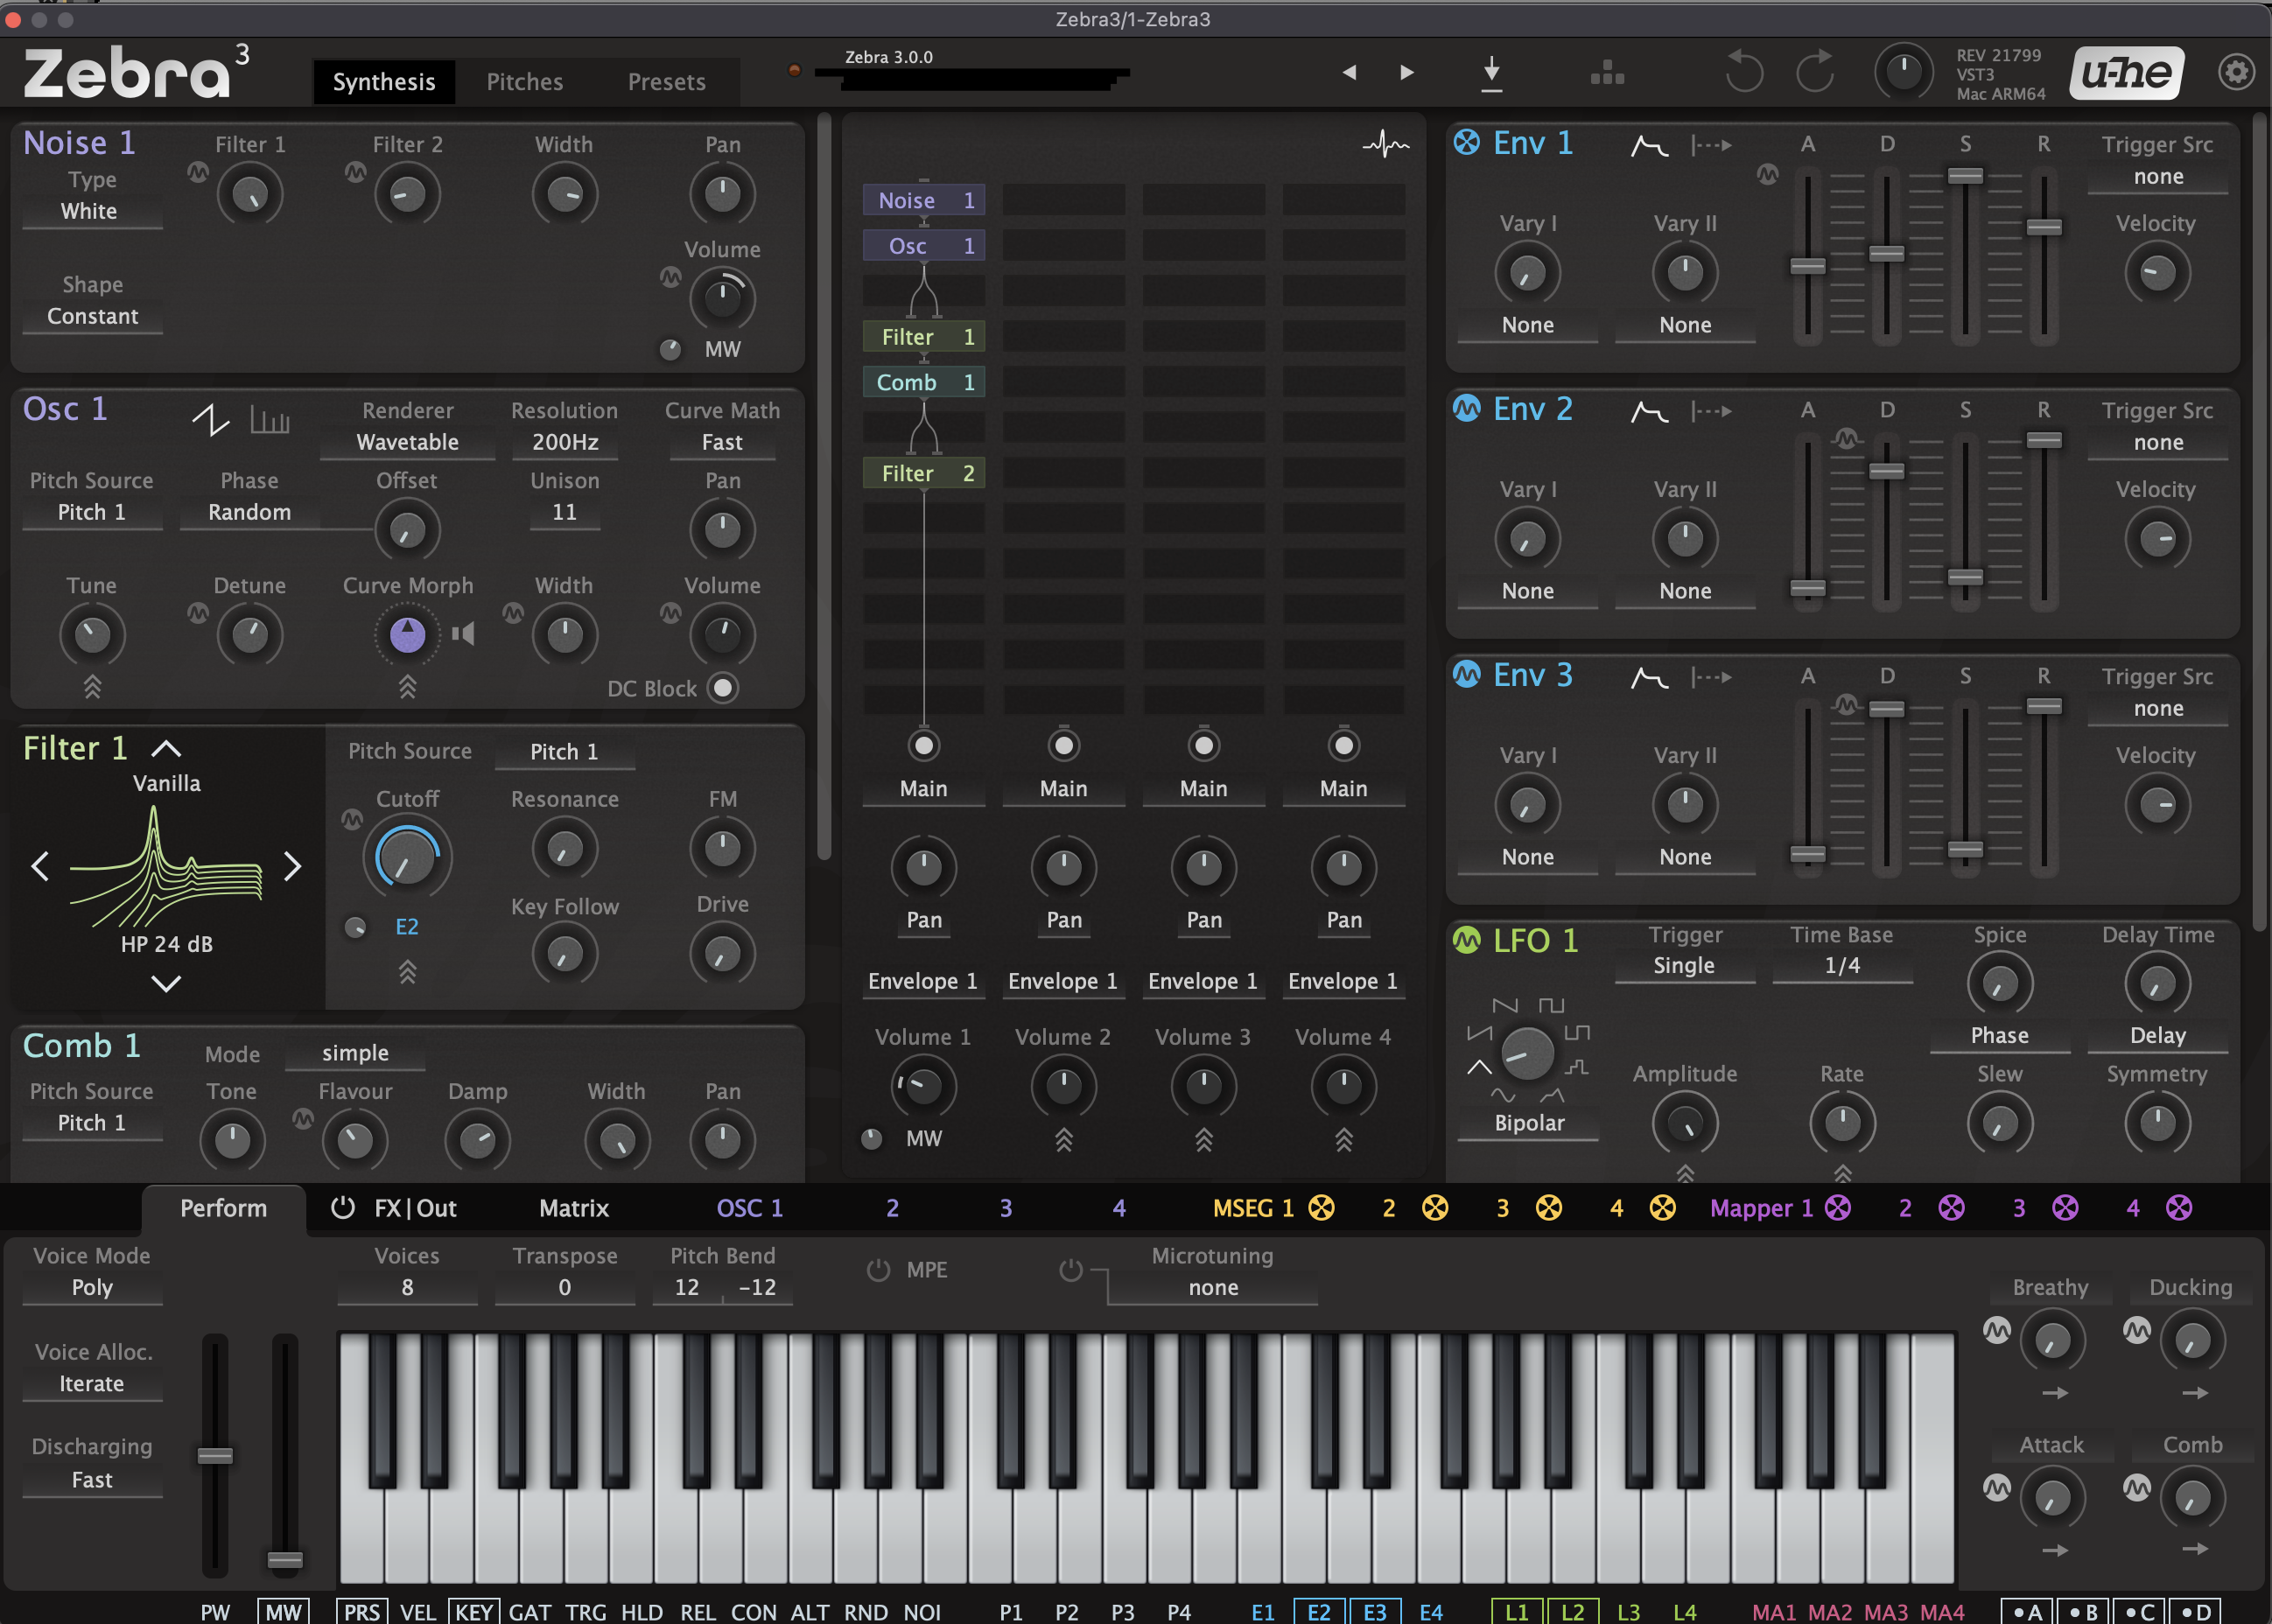
Task: Click the modulation icon beside Ducking knob
Action: click(2137, 1329)
